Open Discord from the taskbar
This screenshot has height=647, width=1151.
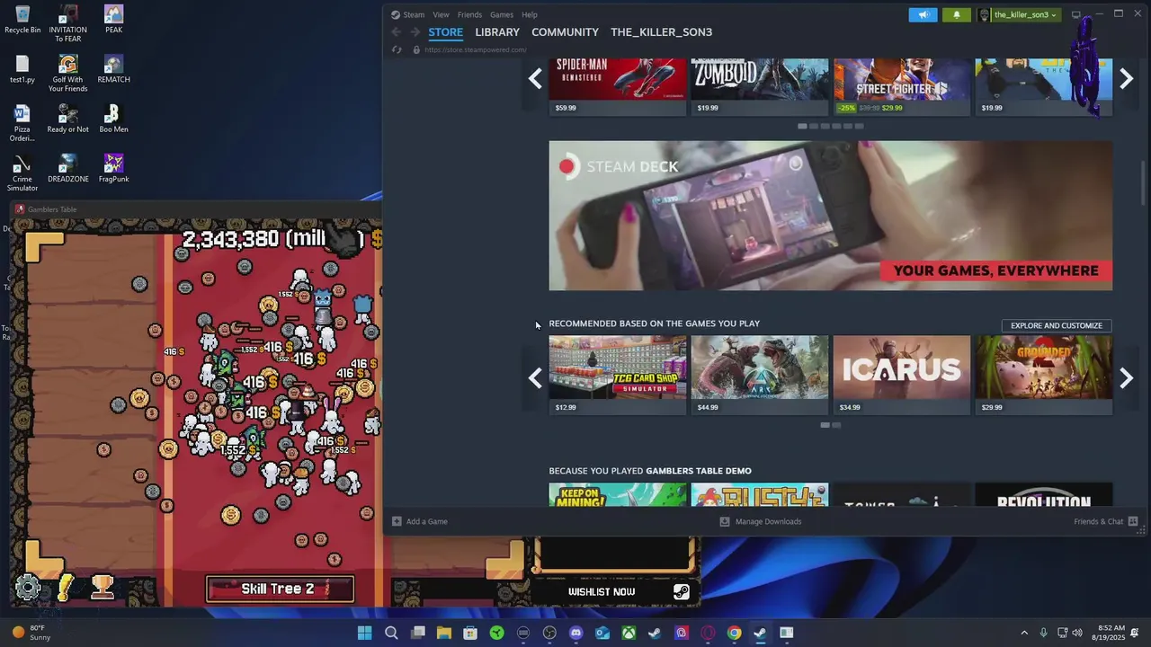click(x=576, y=633)
